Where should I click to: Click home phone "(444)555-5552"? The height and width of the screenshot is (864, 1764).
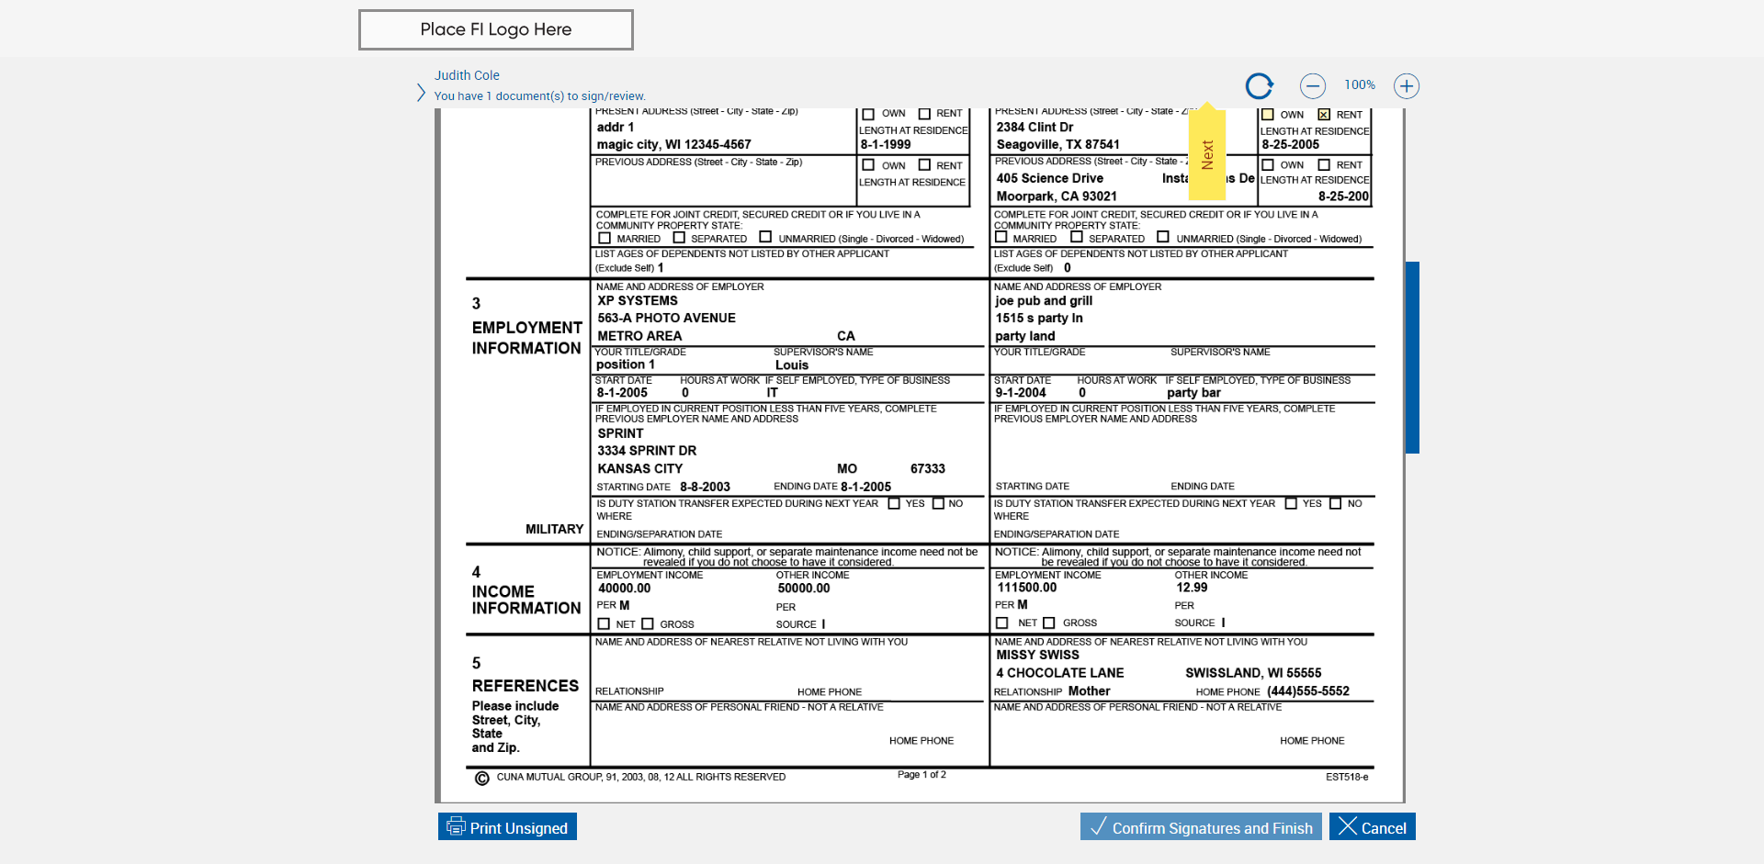[x=1308, y=691]
